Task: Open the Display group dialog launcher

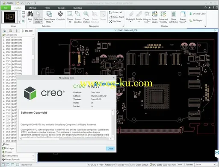Action: (x=205, y=26)
